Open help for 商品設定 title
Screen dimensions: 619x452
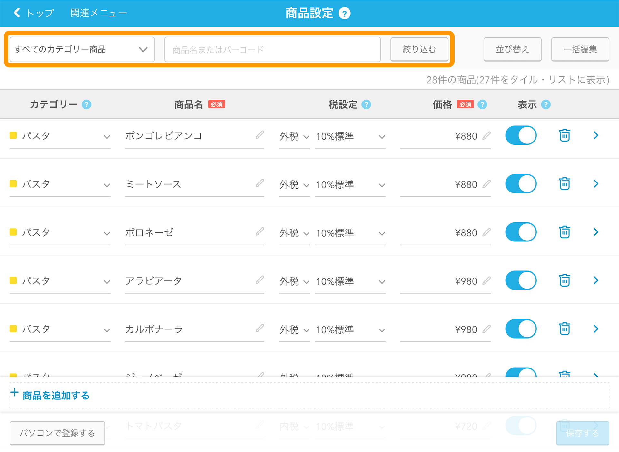click(344, 14)
